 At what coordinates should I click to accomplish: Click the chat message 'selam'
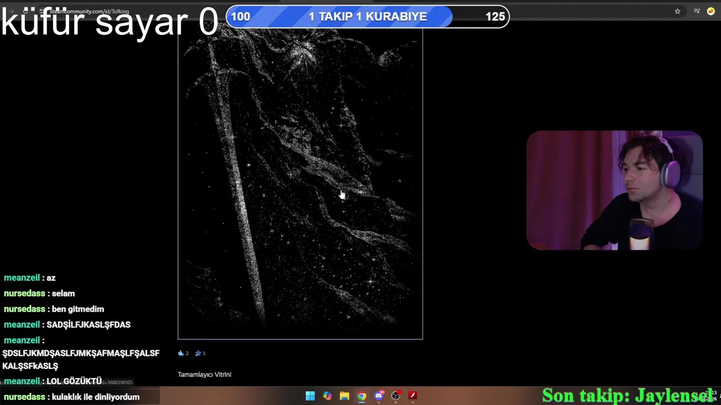click(x=63, y=294)
